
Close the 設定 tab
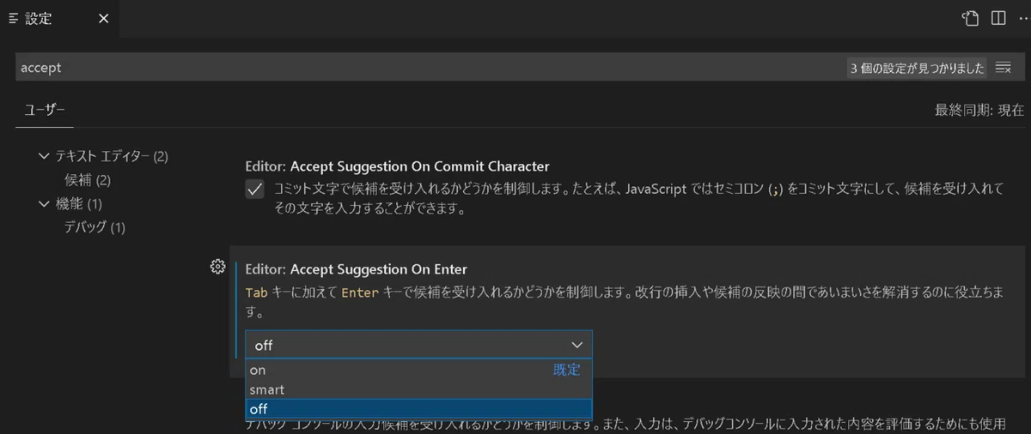click(x=103, y=18)
